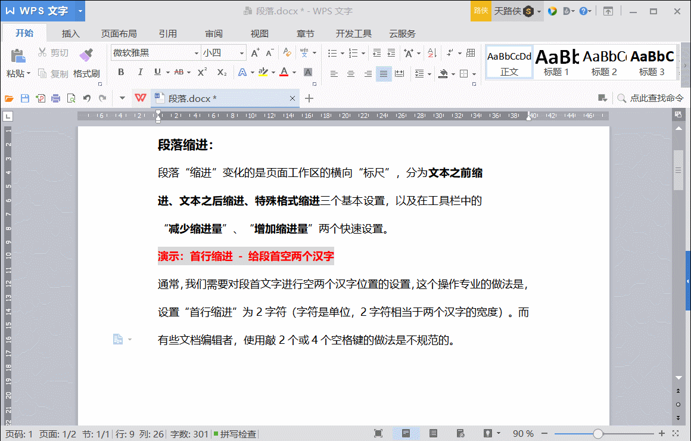Apply the 标题 2 heading style
Viewport: 691px width, 441px height.
604,62
